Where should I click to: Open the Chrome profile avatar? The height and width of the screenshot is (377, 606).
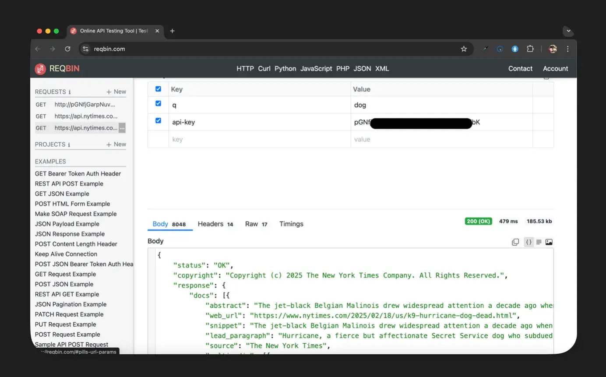[x=553, y=49]
